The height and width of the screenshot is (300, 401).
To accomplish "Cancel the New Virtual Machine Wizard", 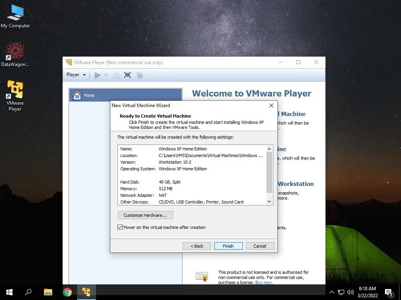I will click(260, 246).
